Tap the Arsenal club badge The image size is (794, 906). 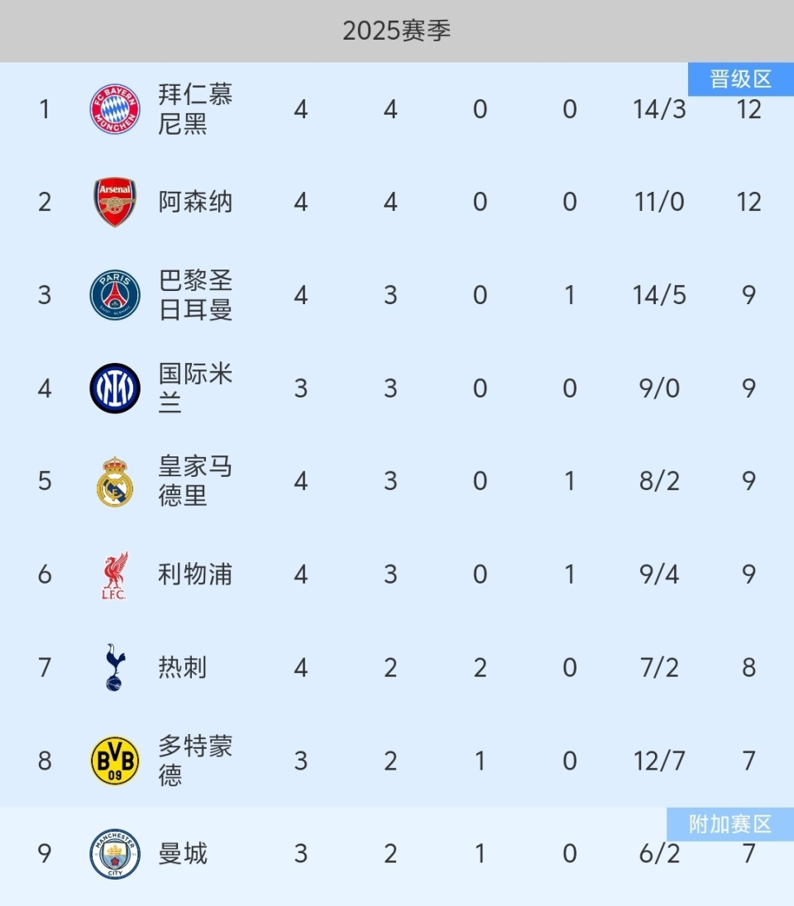(x=115, y=203)
